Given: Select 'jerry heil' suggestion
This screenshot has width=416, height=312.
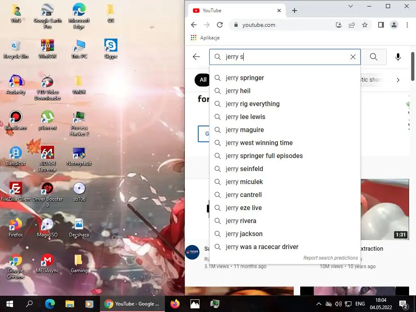Looking at the screenshot, I should click(285, 91).
